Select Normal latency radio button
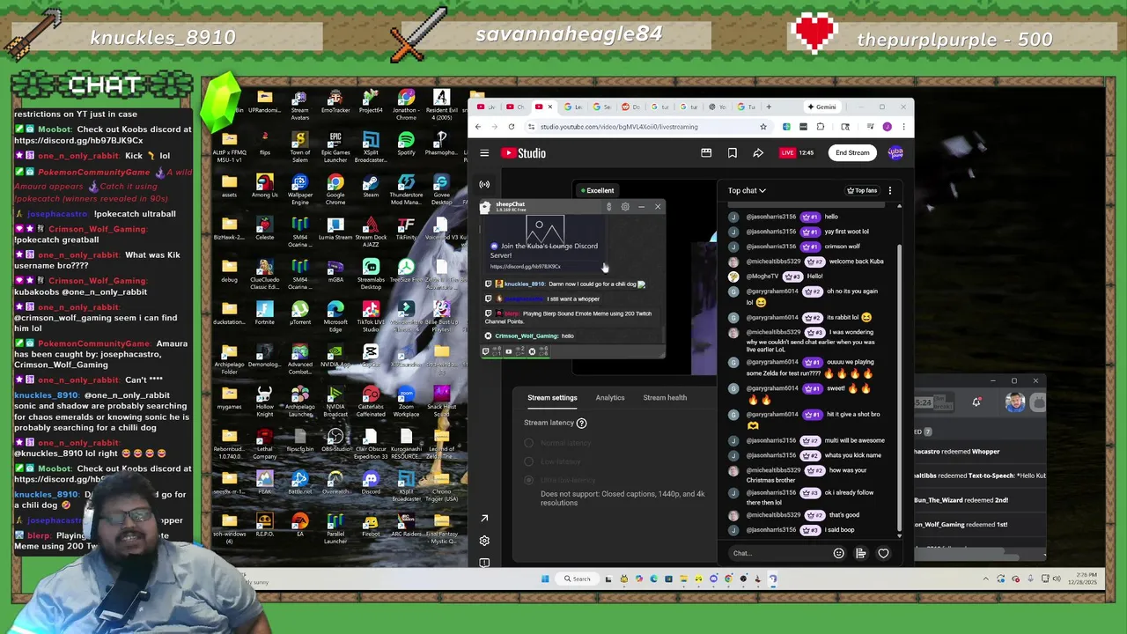 click(528, 443)
